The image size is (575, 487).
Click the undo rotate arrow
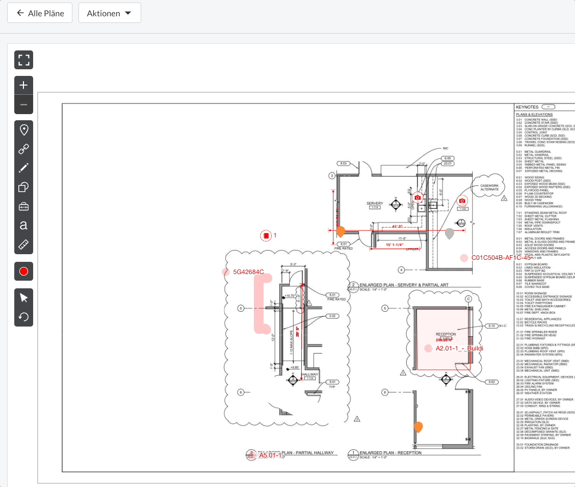pyautogui.click(x=23, y=317)
